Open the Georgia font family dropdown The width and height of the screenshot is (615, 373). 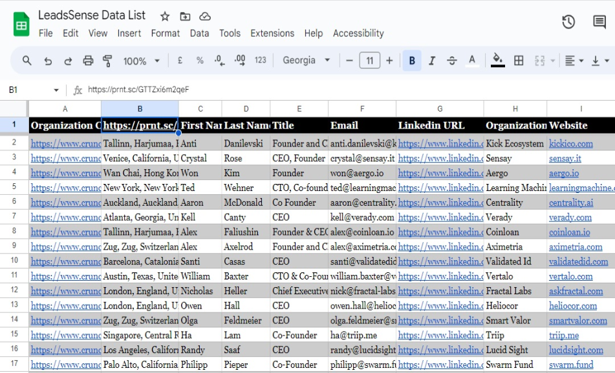(304, 61)
